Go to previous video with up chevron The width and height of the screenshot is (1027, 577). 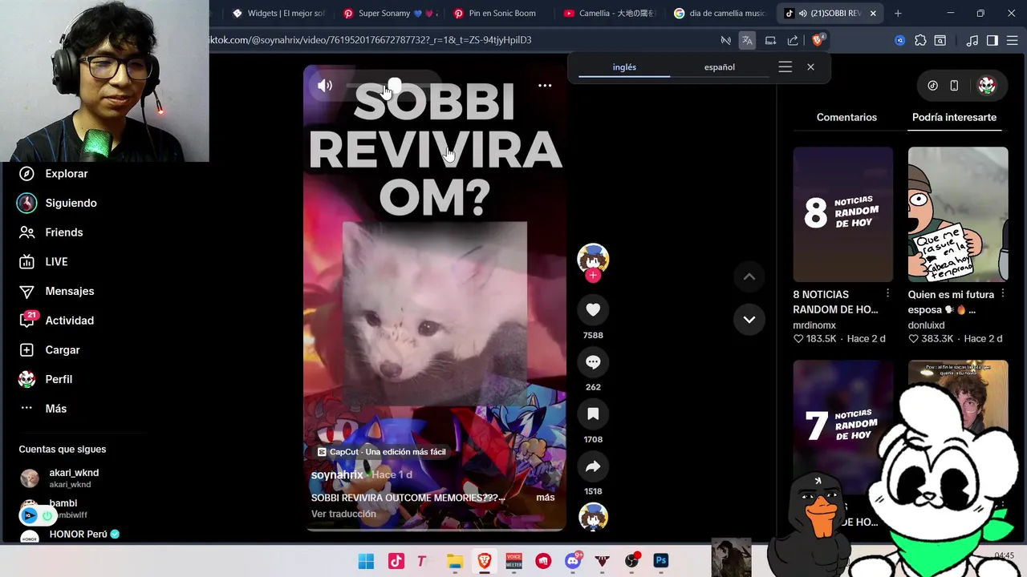click(x=749, y=276)
